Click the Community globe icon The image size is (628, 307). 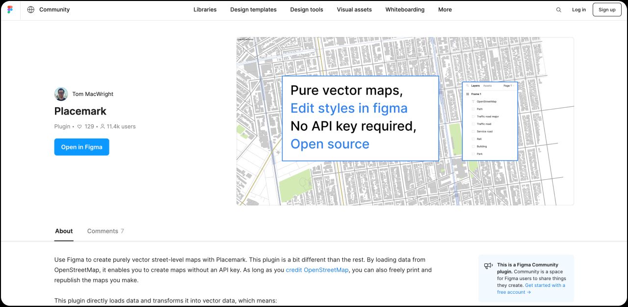[x=31, y=9]
